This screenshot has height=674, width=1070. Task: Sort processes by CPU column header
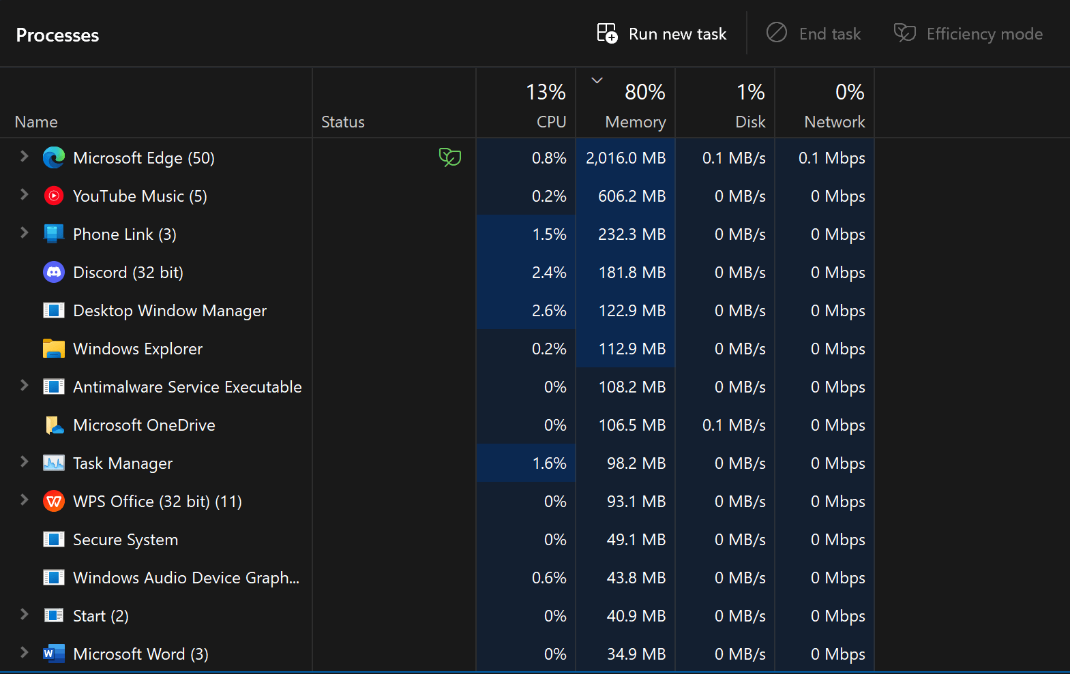click(526, 103)
